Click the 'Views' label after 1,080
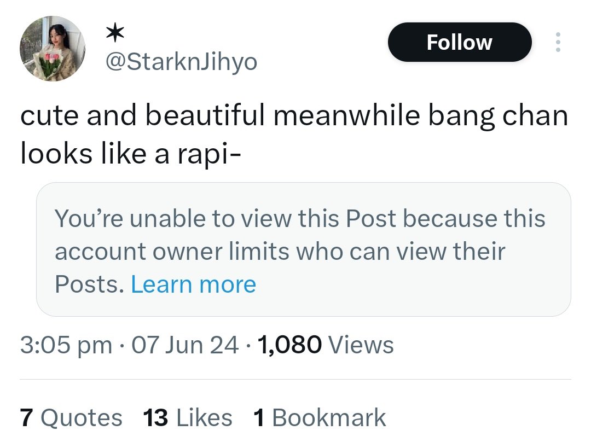 pos(361,345)
